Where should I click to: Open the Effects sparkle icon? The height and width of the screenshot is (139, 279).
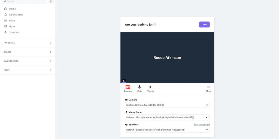pyautogui.click(x=150, y=87)
